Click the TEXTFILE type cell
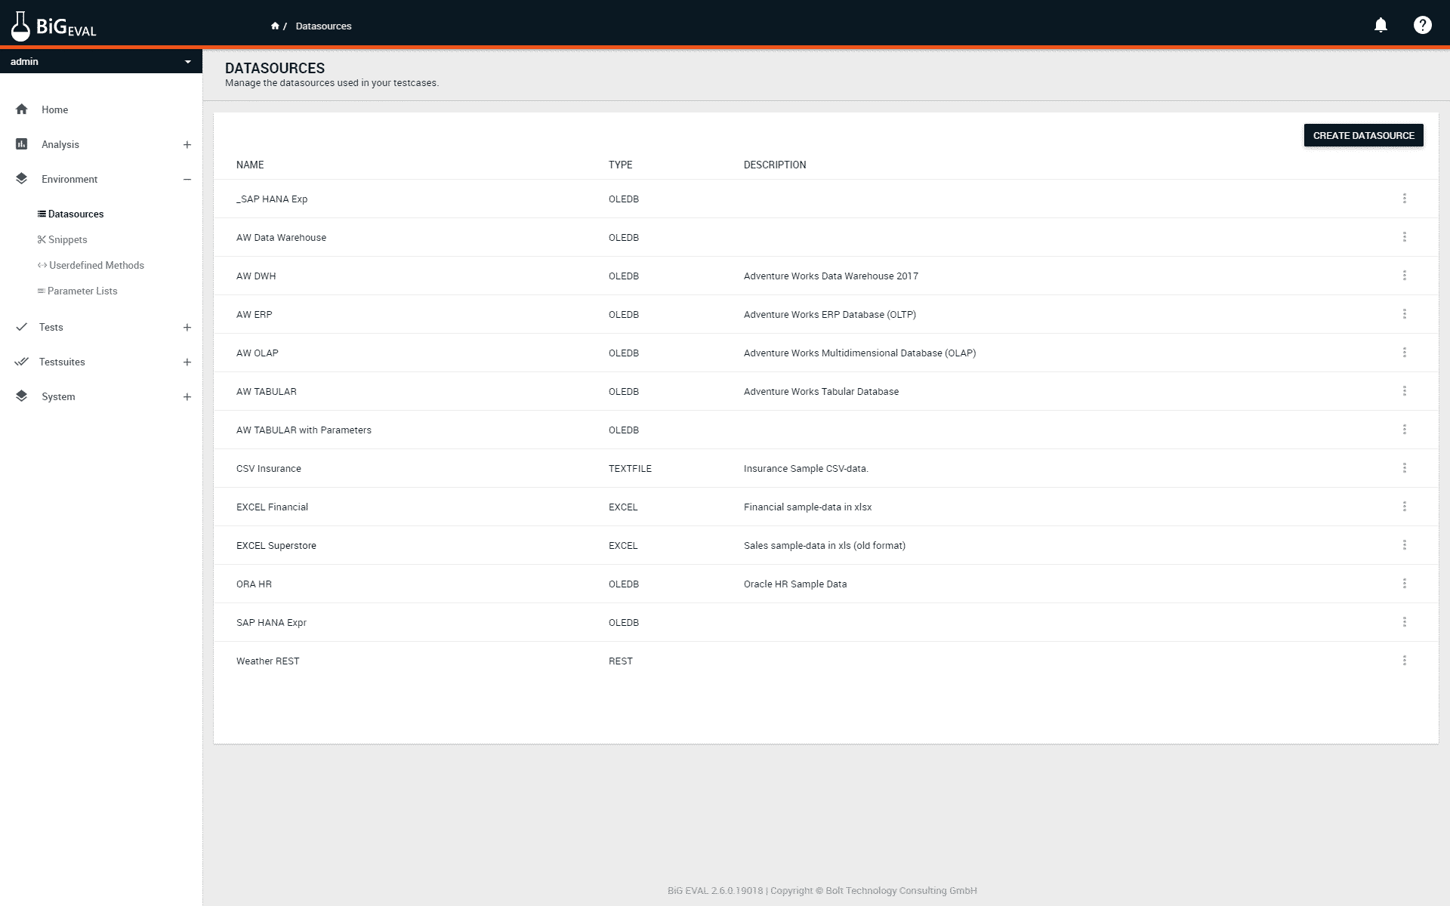This screenshot has height=906, width=1450. point(630,468)
